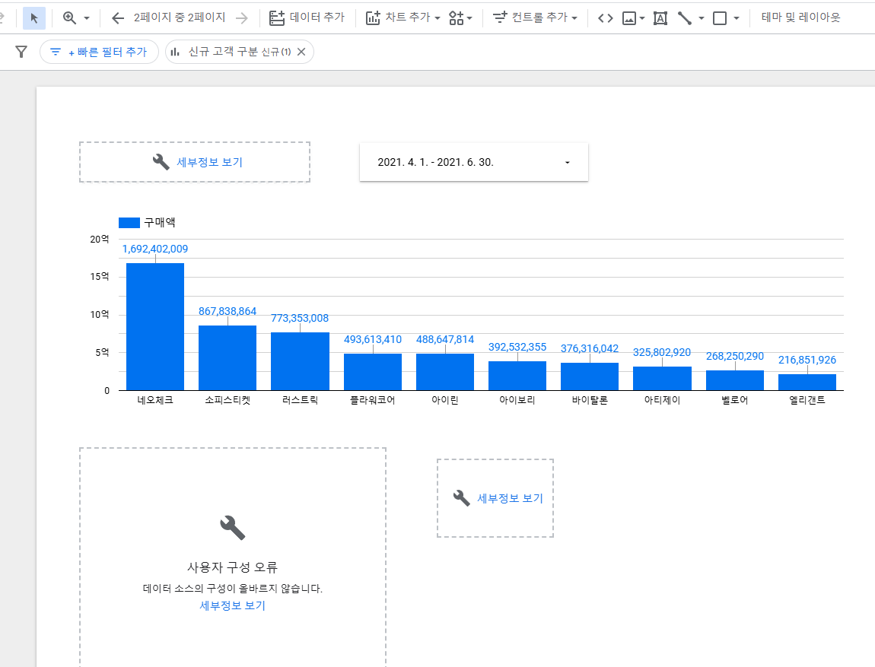Insert a text box with text icon
875x667 pixels.
point(660,18)
